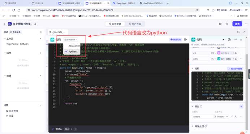Switch to DeepSeek browser tab
This screenshot has width=250, height=134.
(124, 3)
